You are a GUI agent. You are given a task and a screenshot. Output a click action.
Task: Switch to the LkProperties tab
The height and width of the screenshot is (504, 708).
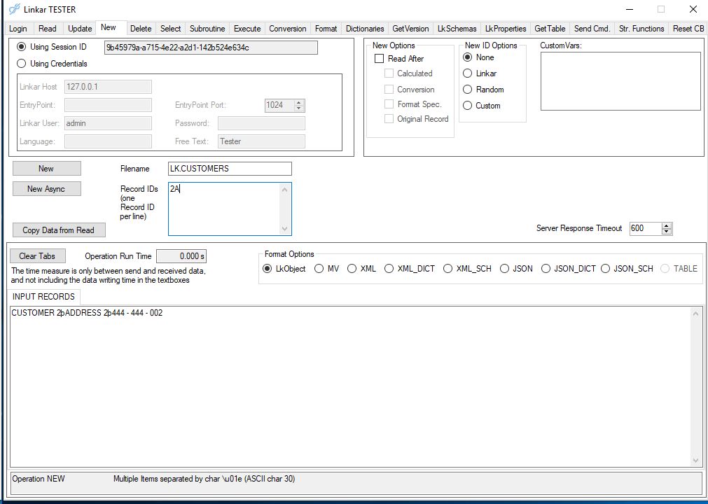coord(506,29)
